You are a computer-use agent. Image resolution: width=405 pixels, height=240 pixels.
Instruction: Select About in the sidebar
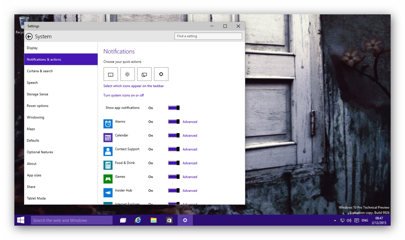click(x=61, y=164)
